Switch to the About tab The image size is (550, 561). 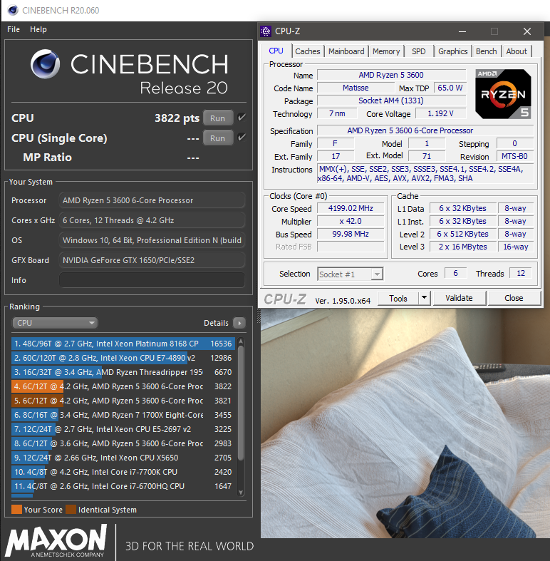click(517, 51)
